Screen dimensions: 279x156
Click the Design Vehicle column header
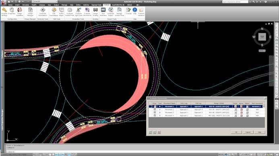[x=219, y=103]
